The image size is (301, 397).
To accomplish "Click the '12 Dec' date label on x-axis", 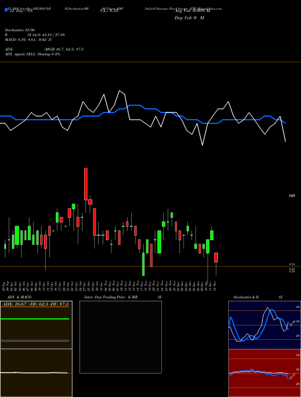I will coord(214,285).
